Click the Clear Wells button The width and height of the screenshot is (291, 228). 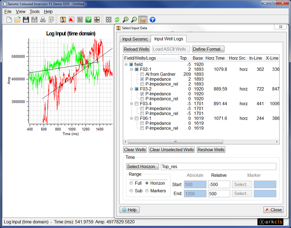[x=135, y=149]
